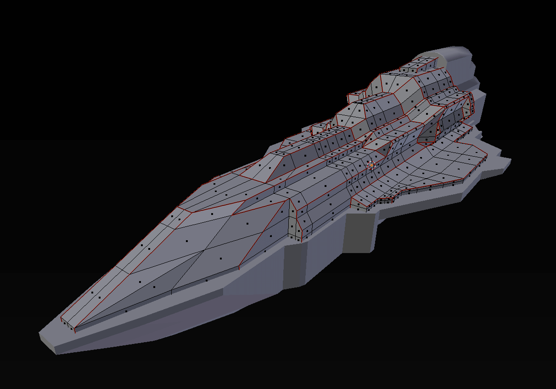Click the red-white 3D cursor on the hull

[x=371, y=165]
